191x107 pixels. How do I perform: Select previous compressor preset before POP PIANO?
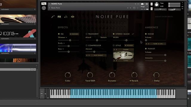pyautogui.click(x=87, y=55)
